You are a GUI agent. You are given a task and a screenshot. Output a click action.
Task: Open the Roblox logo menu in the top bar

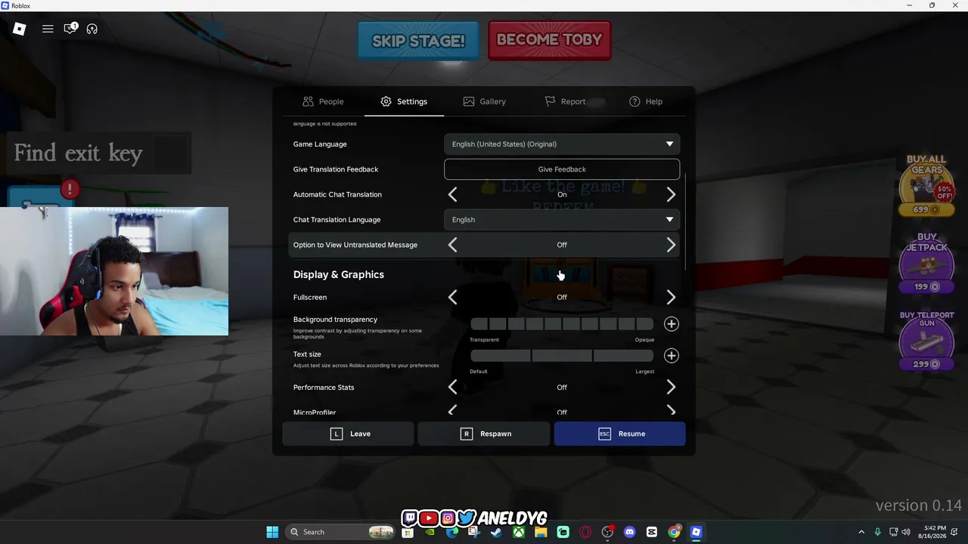coord(20,29)
